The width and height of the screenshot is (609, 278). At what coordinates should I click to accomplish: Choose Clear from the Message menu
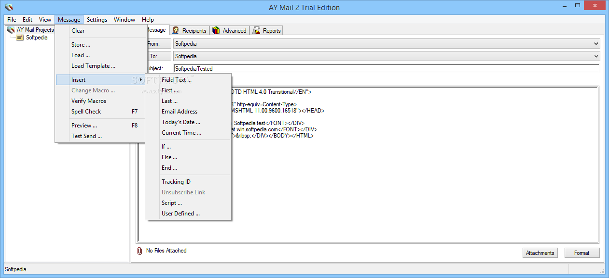pos(100,31)
